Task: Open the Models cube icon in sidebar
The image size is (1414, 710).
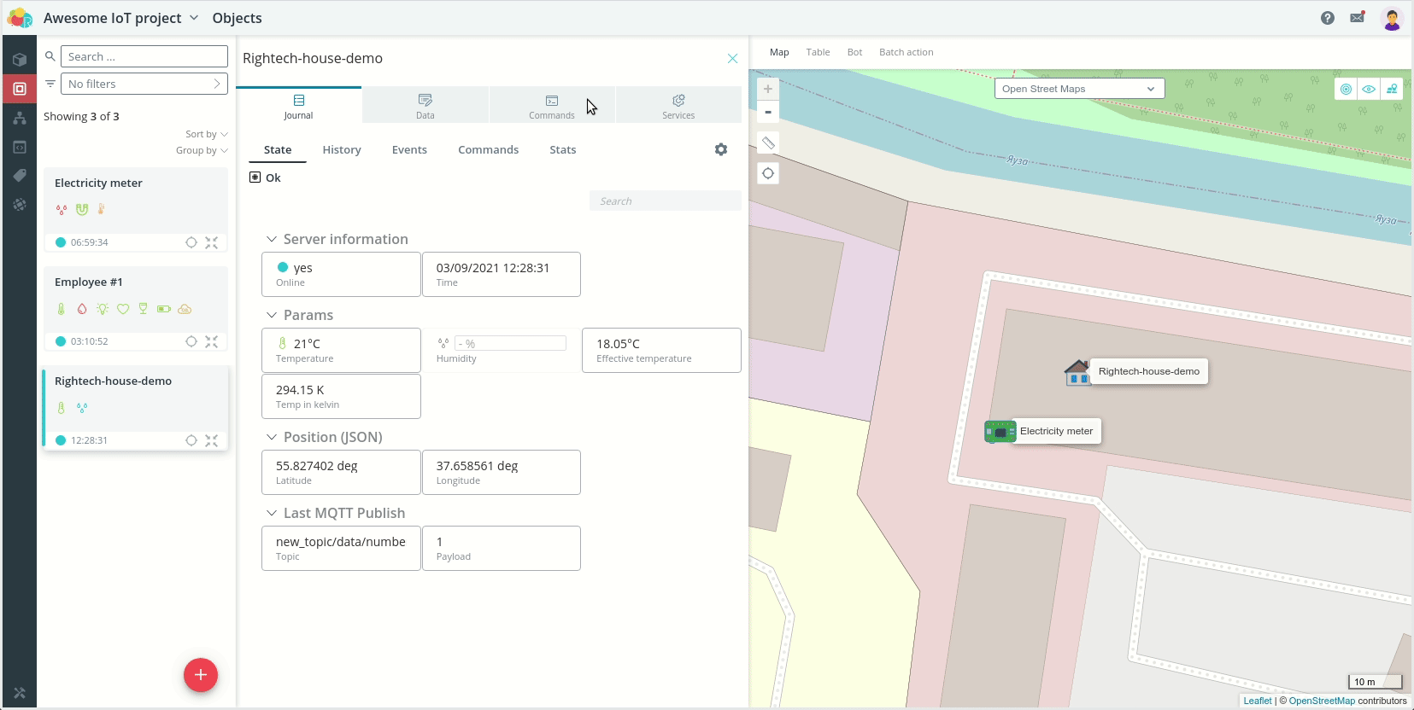Action: (20, 60)
